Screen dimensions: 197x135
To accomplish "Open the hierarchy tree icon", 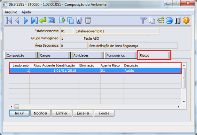I will [160, 21].
